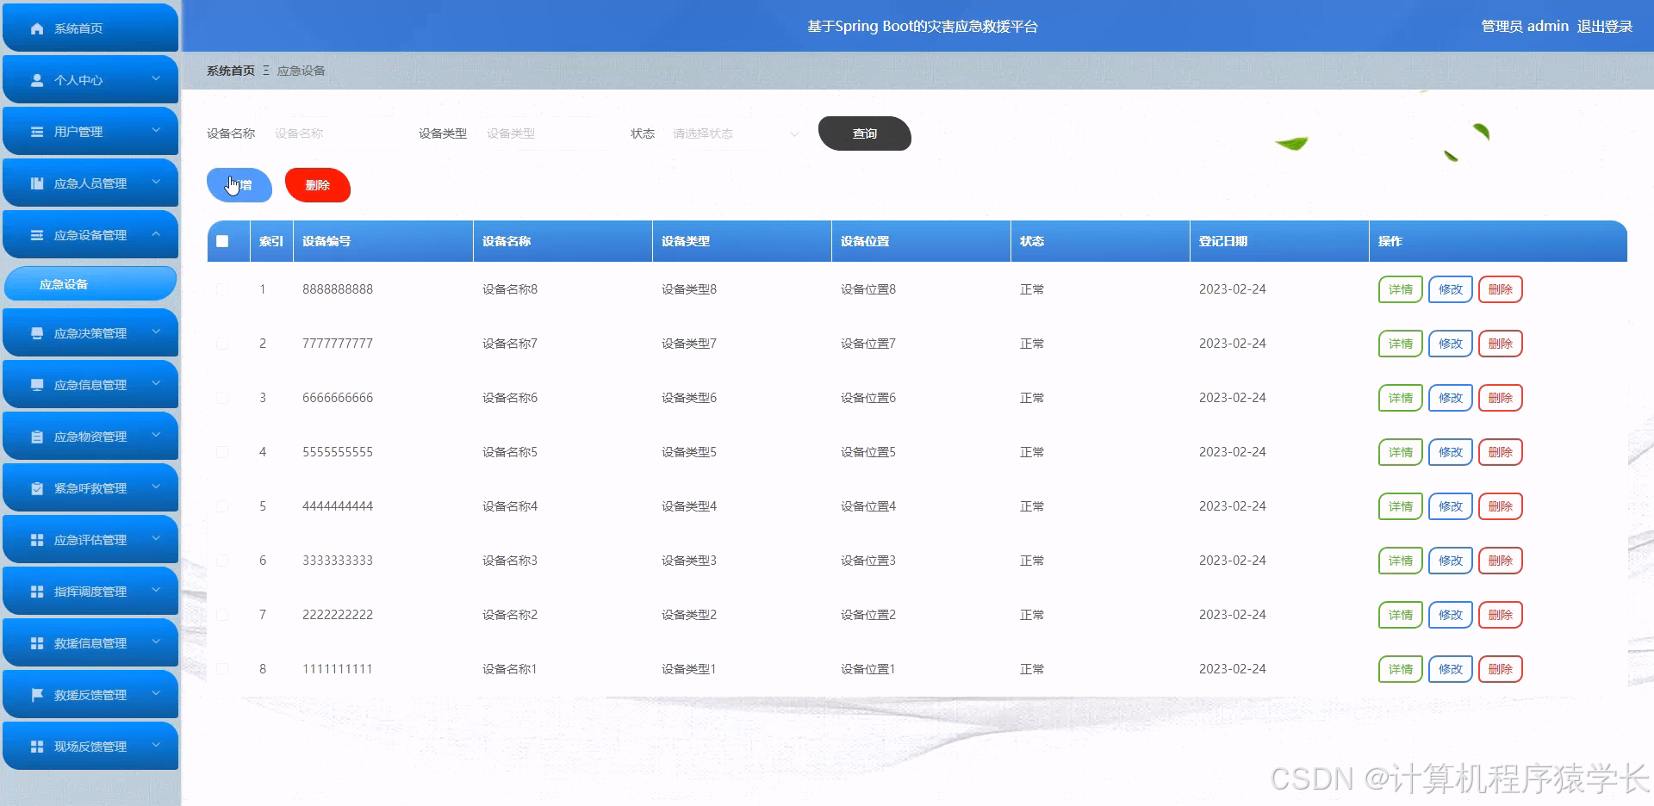Screen dimensions: 1654x806
Task: Expand the 用户管理 chevron
Action: pos(156,130)
